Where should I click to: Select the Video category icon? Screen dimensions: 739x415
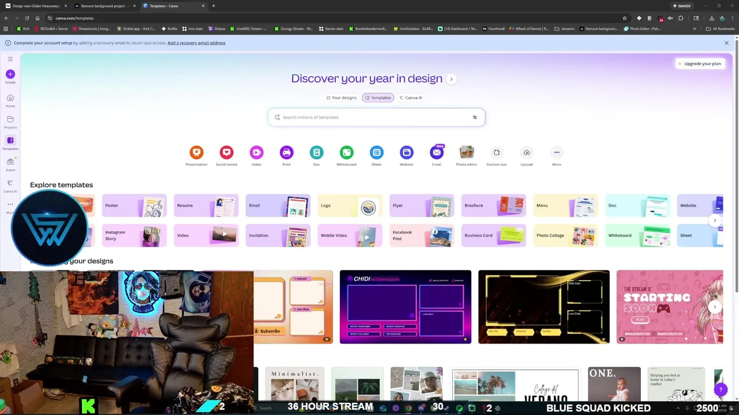tap(256, 152)
